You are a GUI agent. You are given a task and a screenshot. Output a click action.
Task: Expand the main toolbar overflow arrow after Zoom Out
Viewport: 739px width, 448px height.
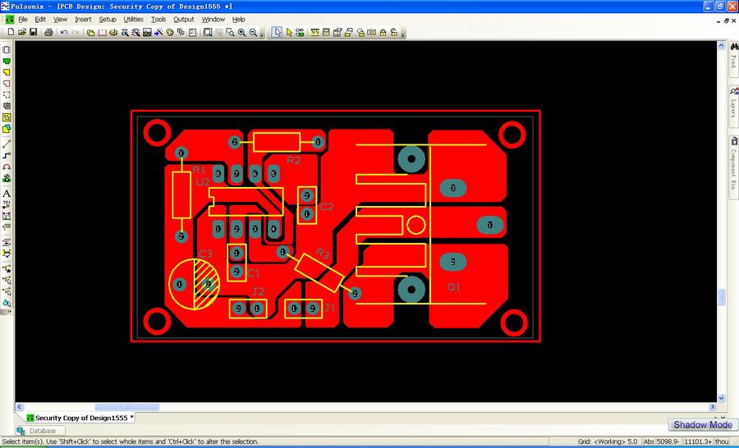pos(262,33)
